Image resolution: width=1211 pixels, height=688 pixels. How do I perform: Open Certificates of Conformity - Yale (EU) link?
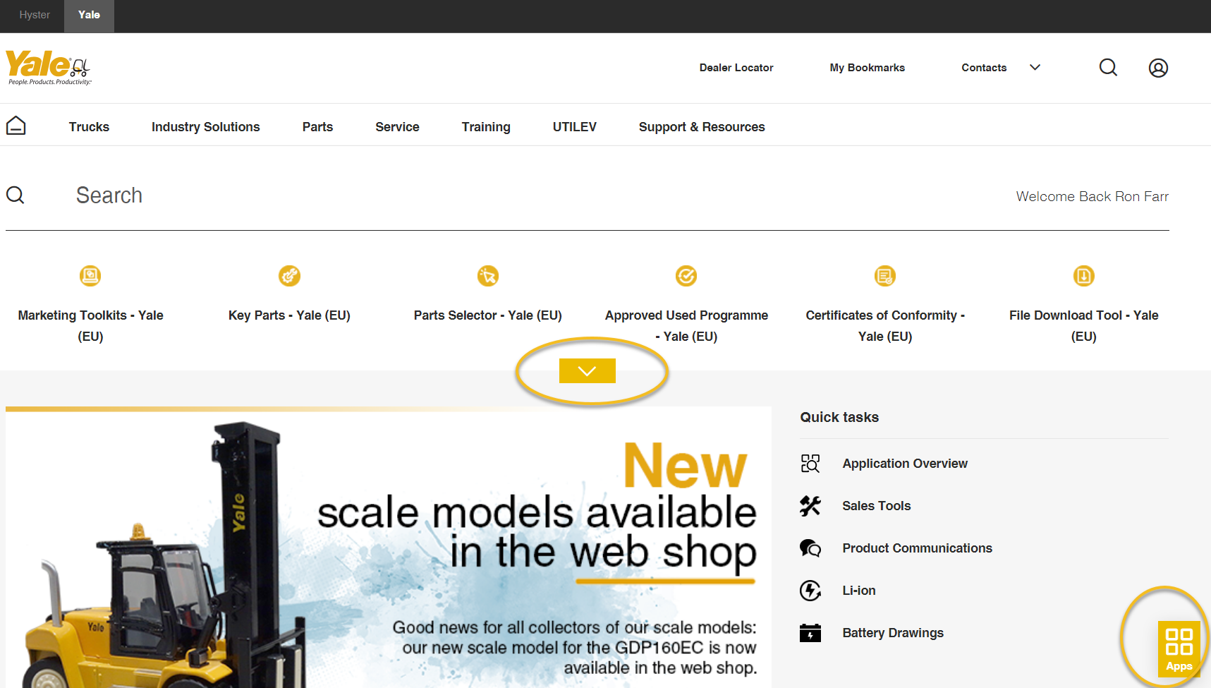tap(885, 325)
